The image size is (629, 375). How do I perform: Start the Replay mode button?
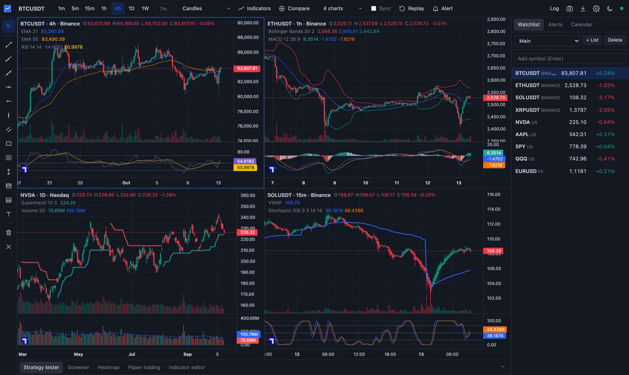coord(412,9)
